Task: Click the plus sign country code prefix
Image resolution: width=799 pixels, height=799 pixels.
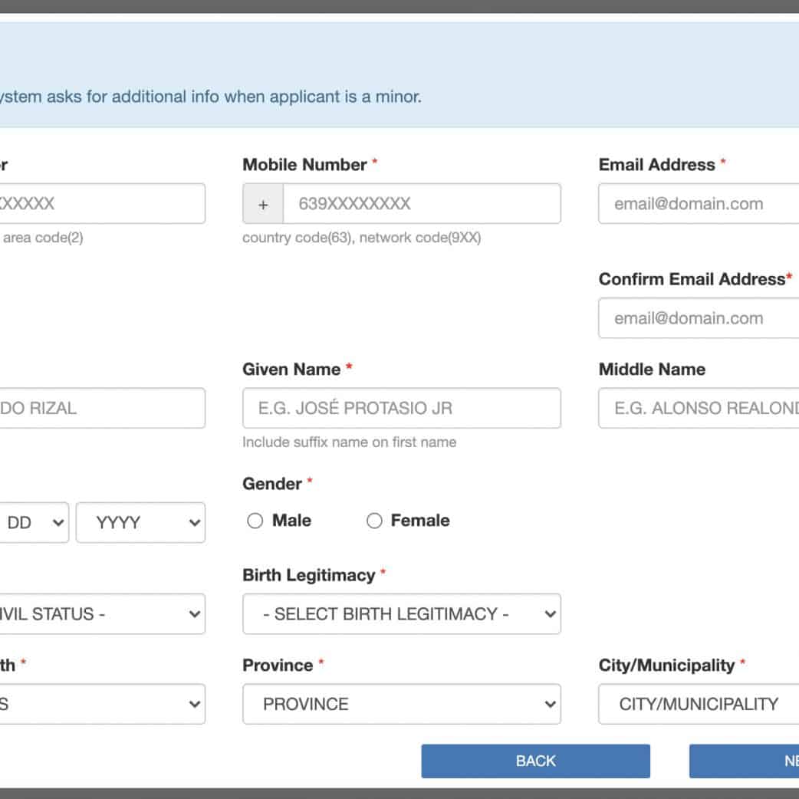Action: (x=263, y=204)
